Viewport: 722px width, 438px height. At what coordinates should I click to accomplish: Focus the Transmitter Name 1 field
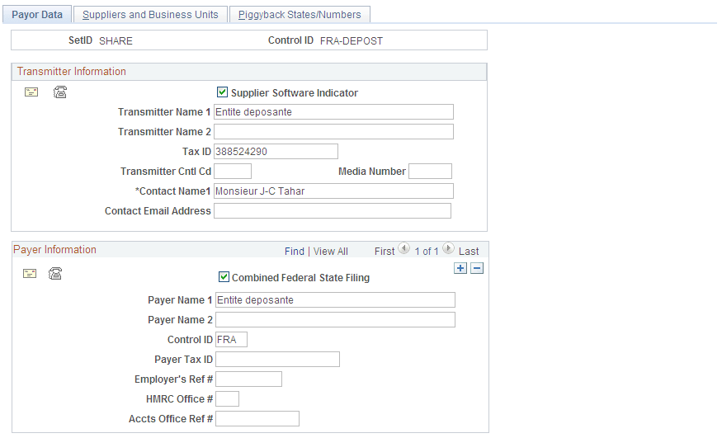(x=333, y=112)
